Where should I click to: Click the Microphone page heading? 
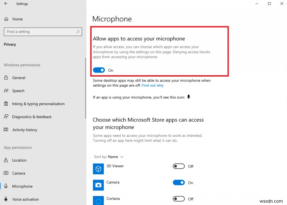click(112, 19)
